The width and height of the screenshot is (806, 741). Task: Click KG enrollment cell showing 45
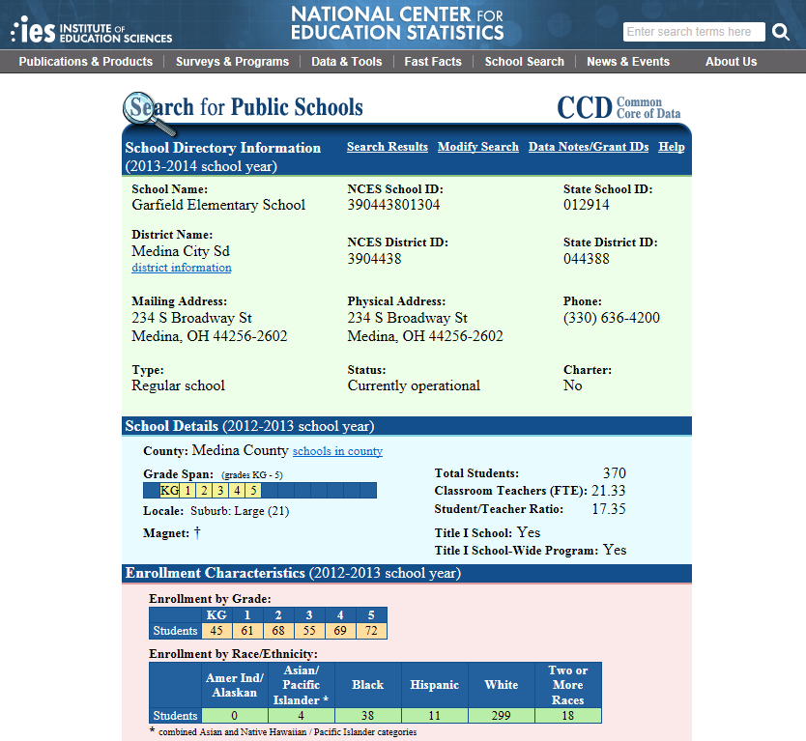216,631
